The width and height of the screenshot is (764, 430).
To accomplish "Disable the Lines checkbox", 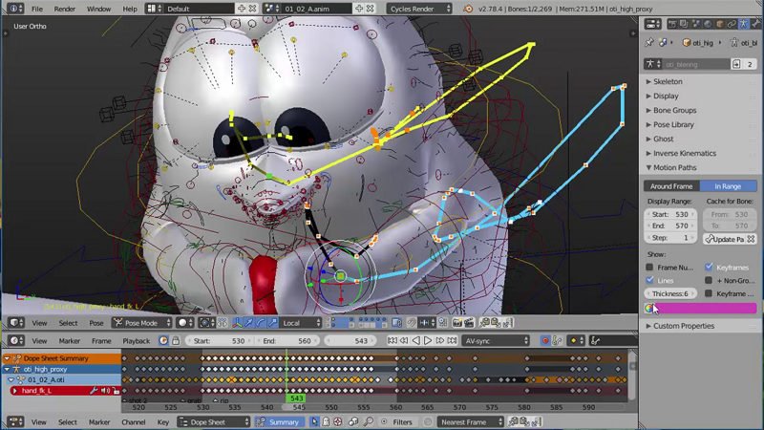I will pyautogui.click(x=651, y=281).
